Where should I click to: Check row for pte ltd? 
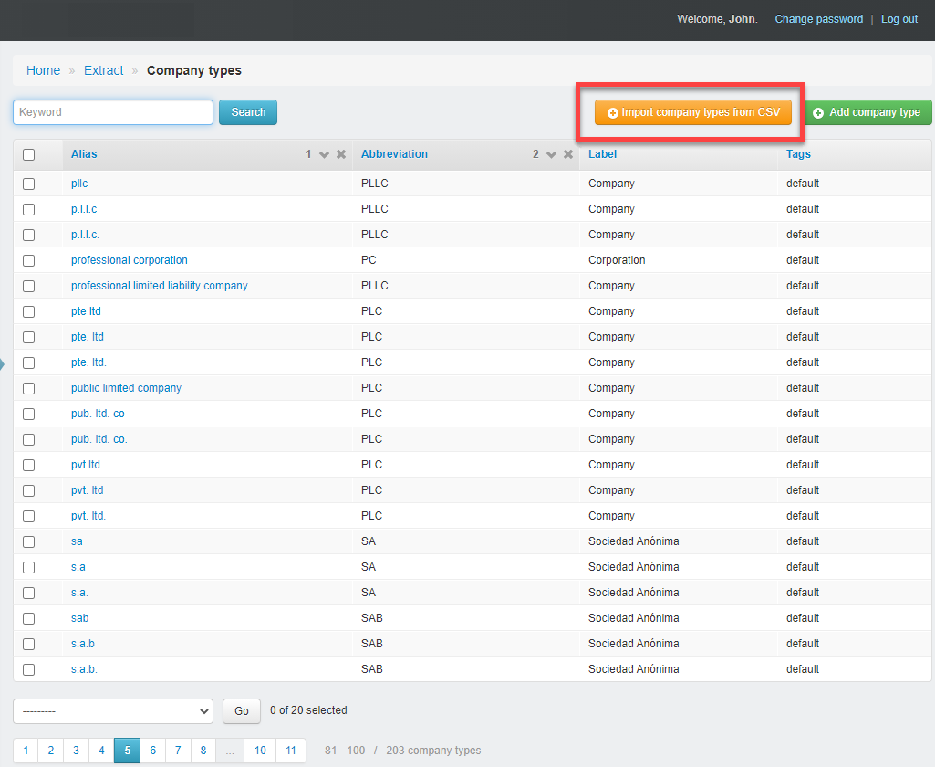pyautogui.click(x=28, y=311)
